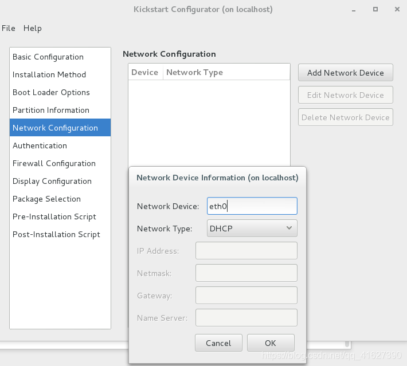
Task: Close the Kickstart Configurator window
Action: pos(397,9)
